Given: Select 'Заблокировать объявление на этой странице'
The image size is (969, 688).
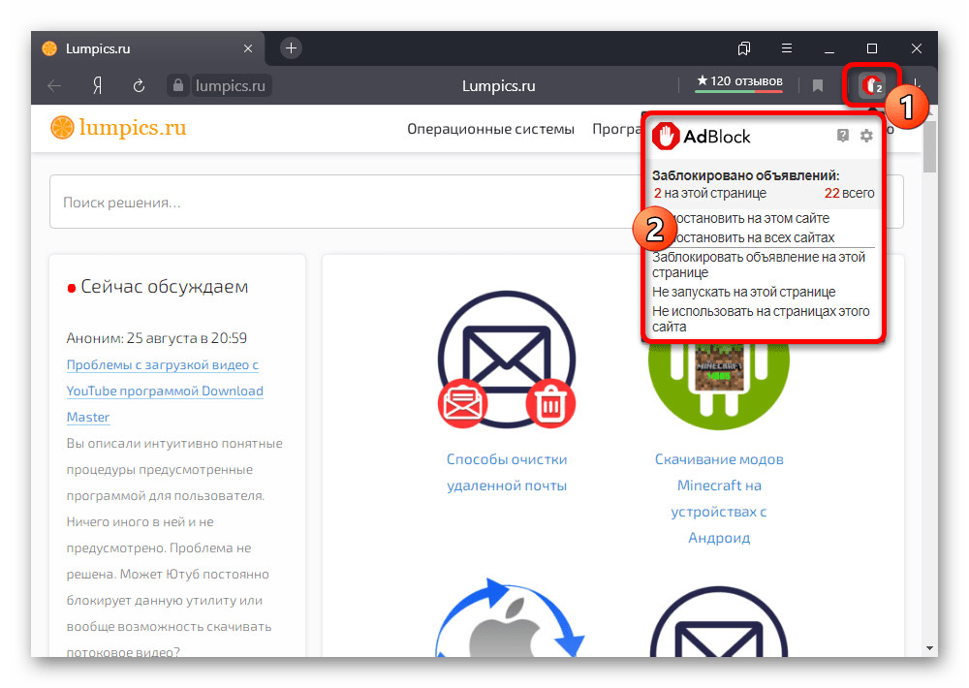Looking at the screenshot, I should 759,265.
